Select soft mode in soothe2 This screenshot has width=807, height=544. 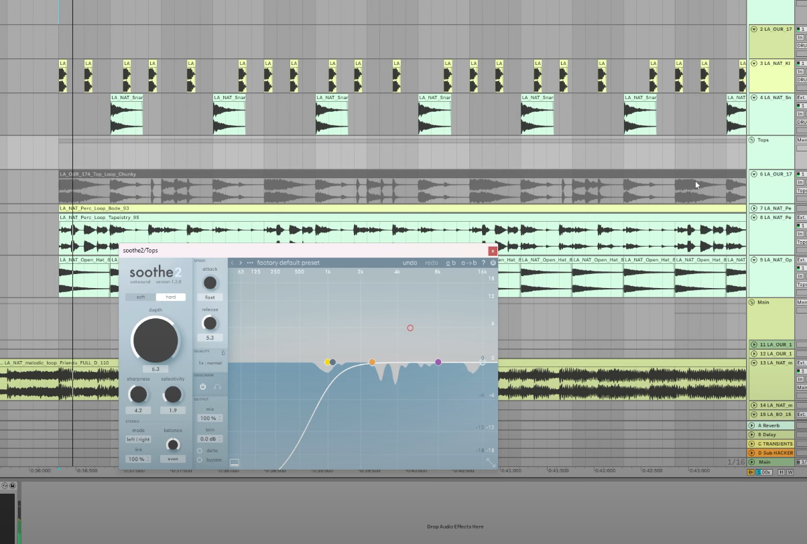(141, 297)
